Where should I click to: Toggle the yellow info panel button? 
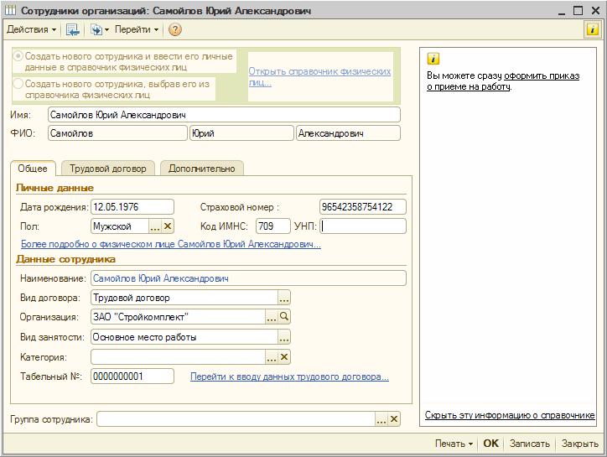(x=592, y=29)
